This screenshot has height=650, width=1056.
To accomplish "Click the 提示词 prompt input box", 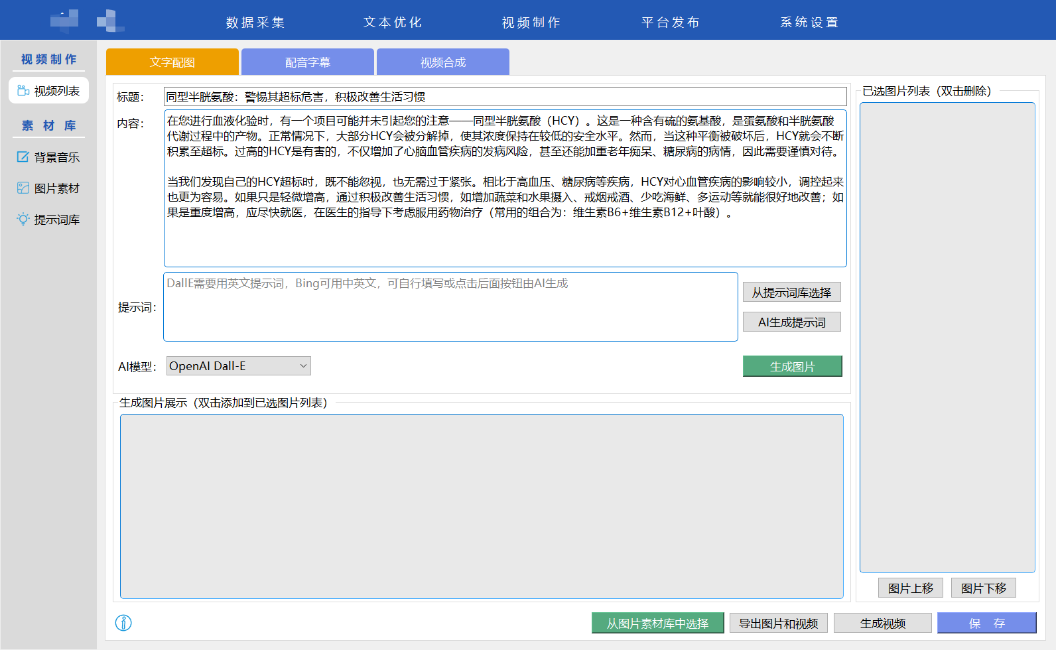I will pos(451,307).
